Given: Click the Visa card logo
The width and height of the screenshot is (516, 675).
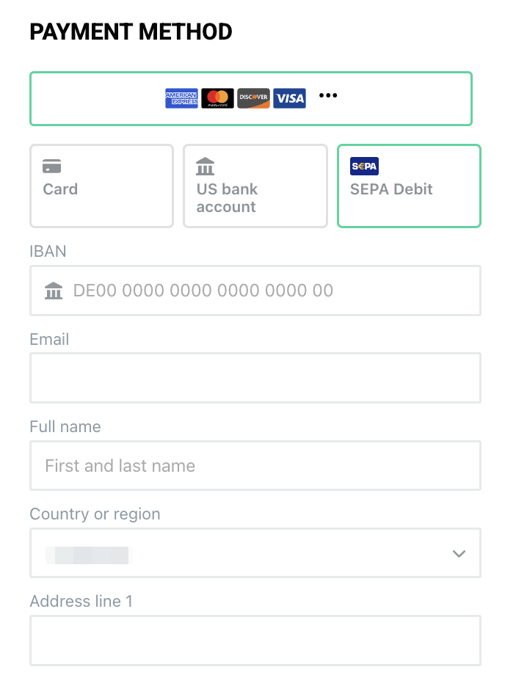Looking at the screenshot, I should (x=289, y=98).
